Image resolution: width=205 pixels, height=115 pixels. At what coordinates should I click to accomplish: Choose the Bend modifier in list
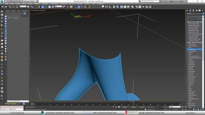coord(190,48)
